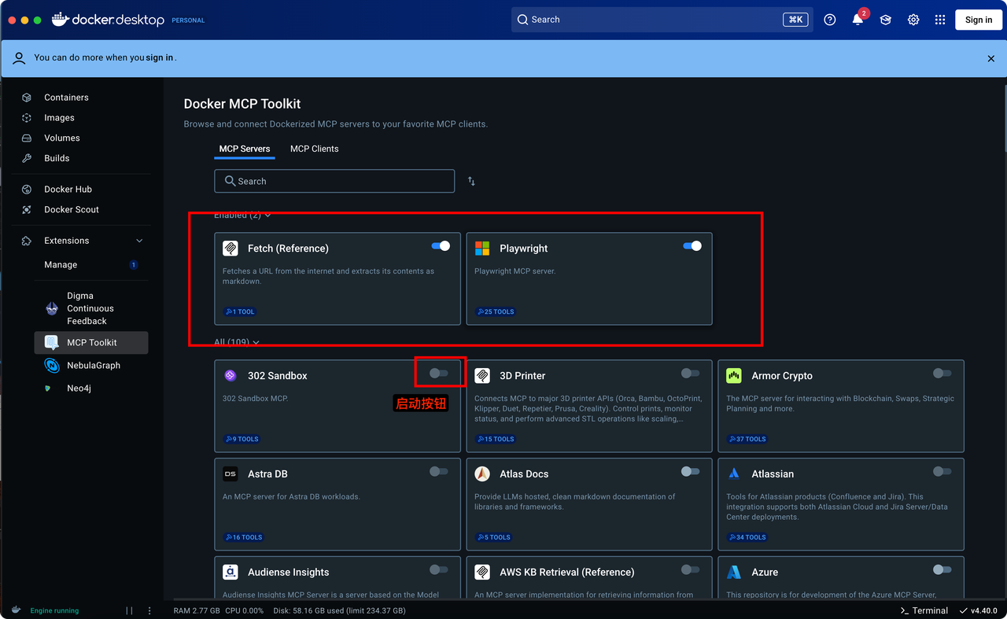Click the 37 TOOLS badge on Armor Crypto
This screenshot has width=1007, height=619.
click(x=747, y=439)
